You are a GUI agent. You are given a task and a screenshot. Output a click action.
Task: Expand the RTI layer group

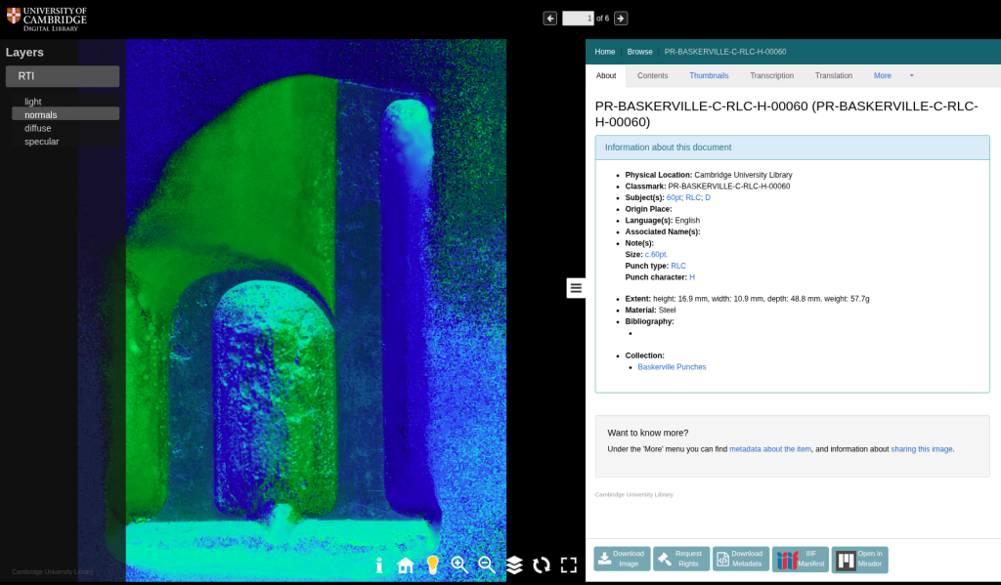[63, 76]
